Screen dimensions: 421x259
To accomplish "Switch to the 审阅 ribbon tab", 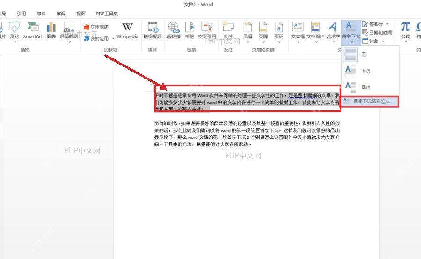I will pyautogui.click(x=61, y=14).
